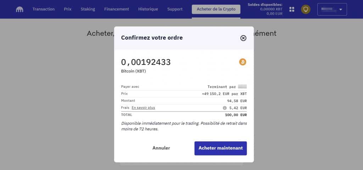Open the Historique page
Screen dimensions: 363x170
tap(148, 9)
